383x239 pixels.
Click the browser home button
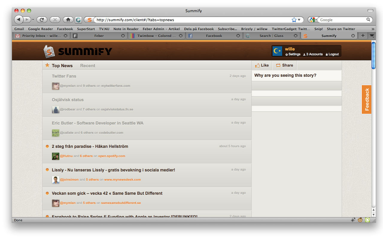tap(68, 20)
